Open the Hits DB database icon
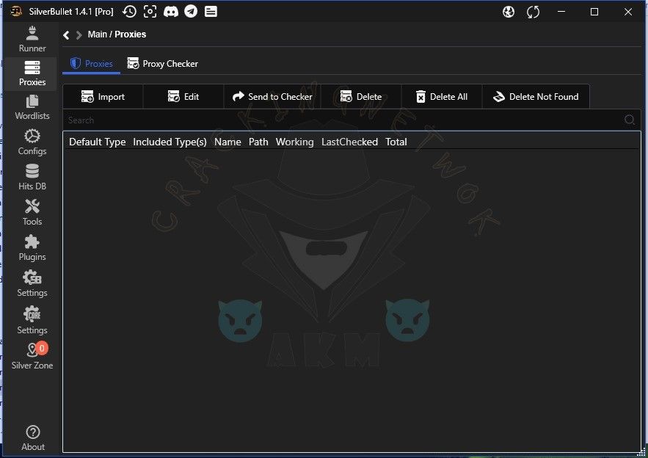The image size is (648, 458). click(32, 177)
